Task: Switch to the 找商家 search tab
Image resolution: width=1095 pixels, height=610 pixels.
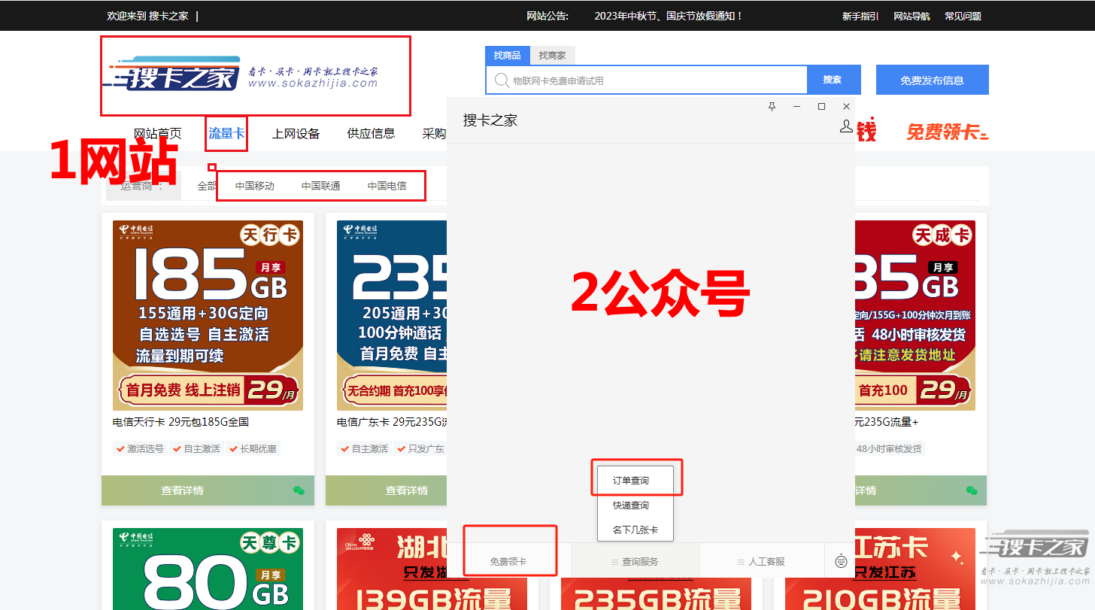Action: [552, 56]
